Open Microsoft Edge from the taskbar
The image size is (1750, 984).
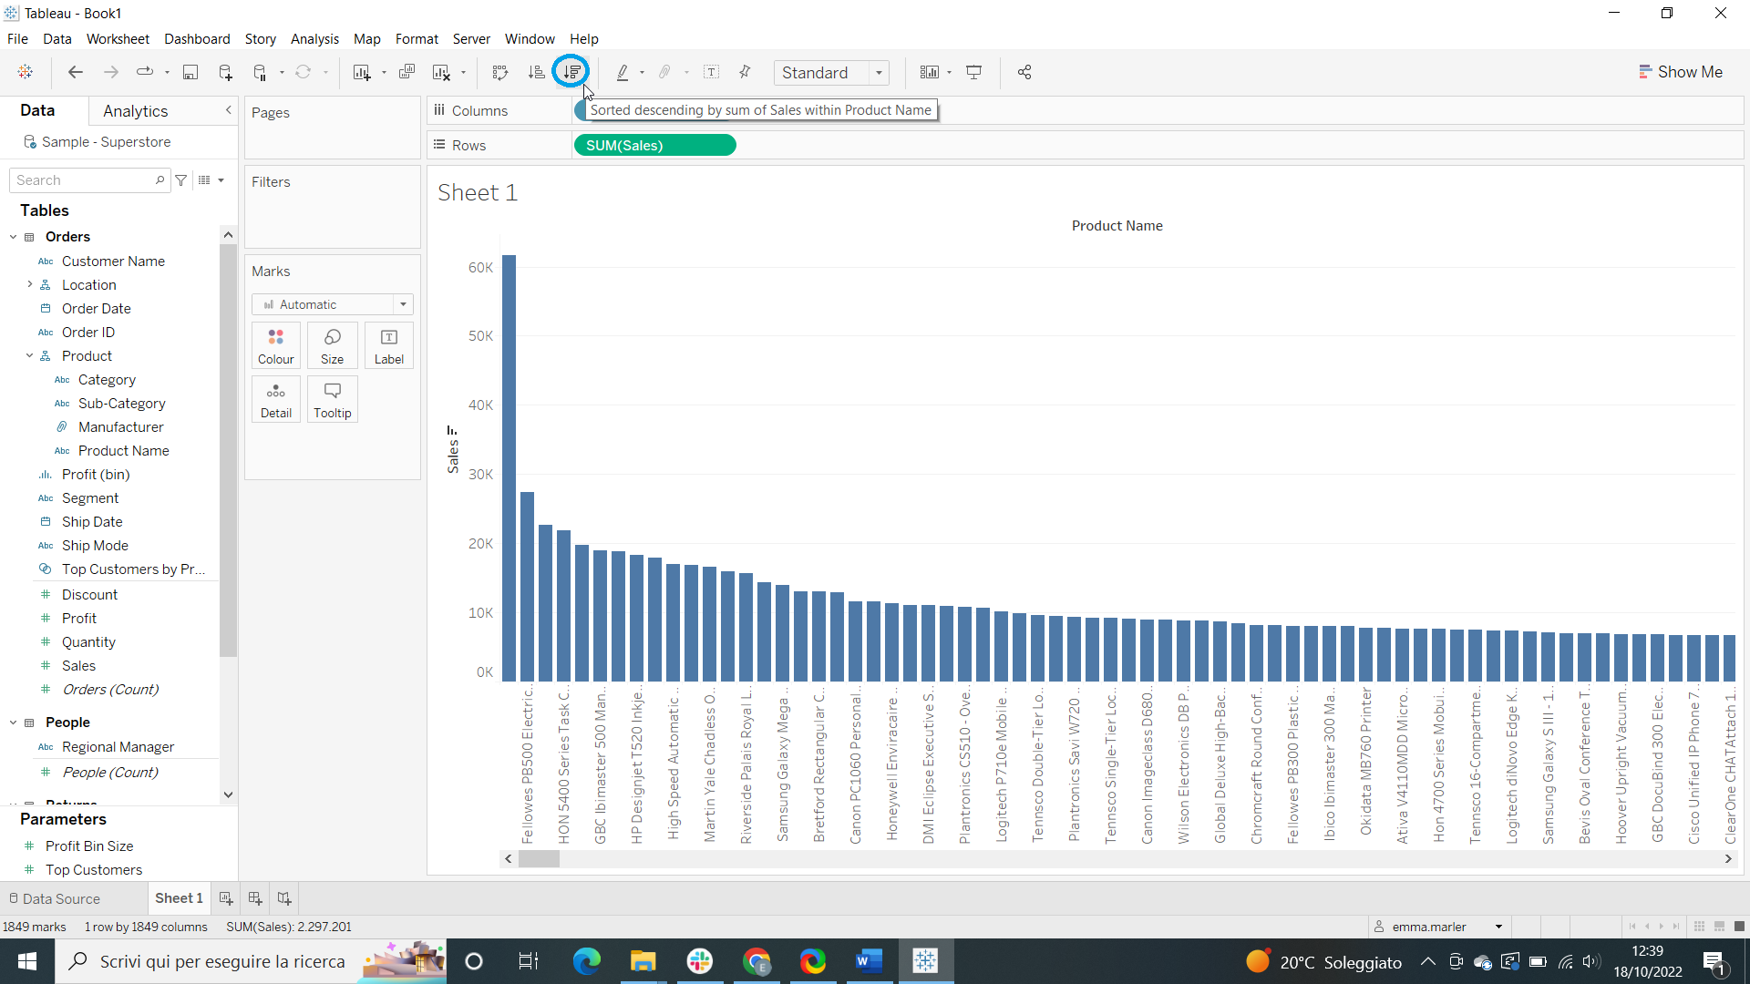click(x=587, y=960)
